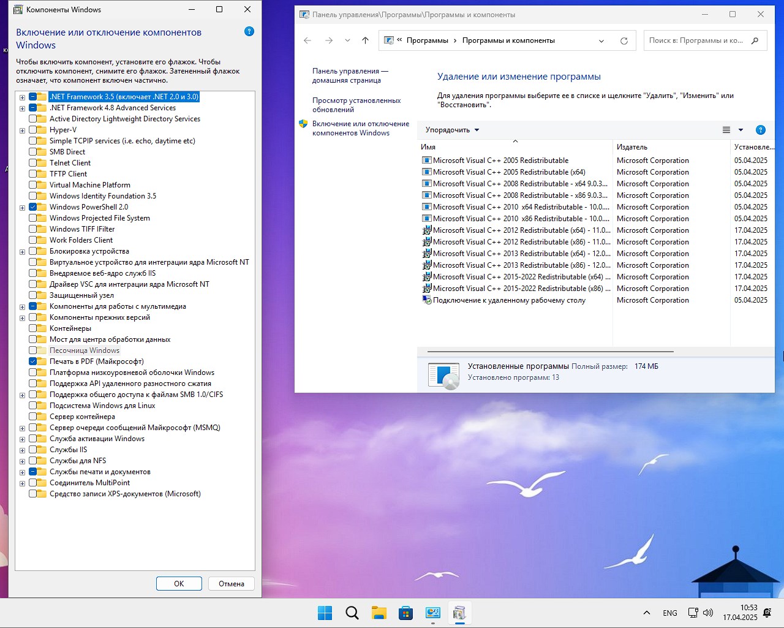784x628 pixels.
Task: Click the shield icon beside Windows features link
Action: (x=303, y=124)
